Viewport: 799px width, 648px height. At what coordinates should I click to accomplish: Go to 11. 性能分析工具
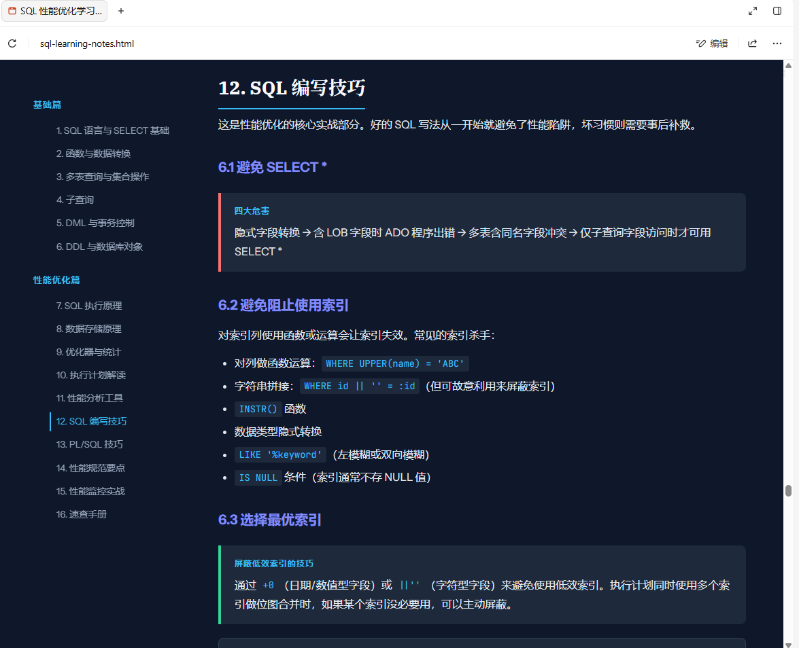pyautogui.click(x=90, y=398)
